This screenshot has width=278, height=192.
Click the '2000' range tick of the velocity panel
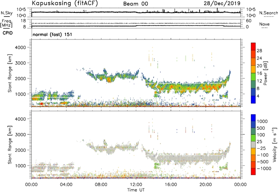point(21,150)
